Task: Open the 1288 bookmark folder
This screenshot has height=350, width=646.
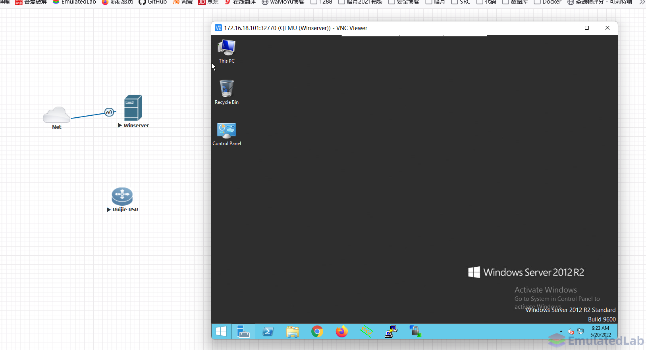Action: tap(321, 2)
